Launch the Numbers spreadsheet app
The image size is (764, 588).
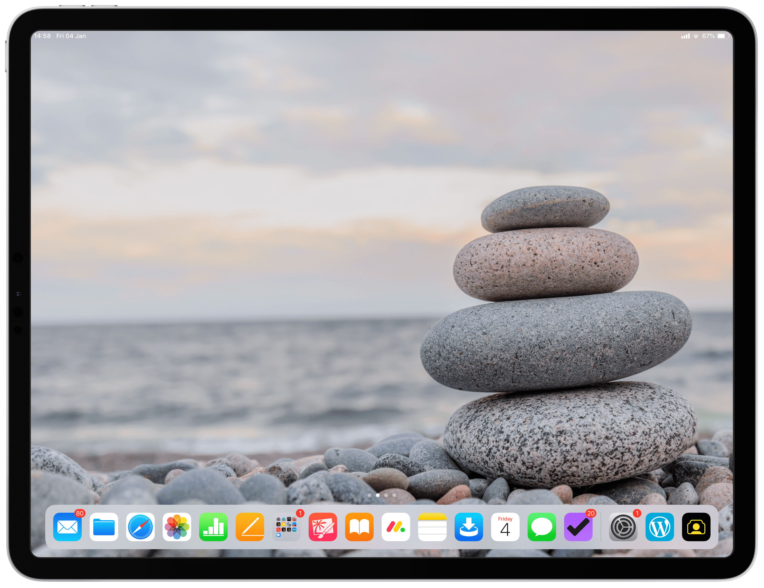[213, 527]
